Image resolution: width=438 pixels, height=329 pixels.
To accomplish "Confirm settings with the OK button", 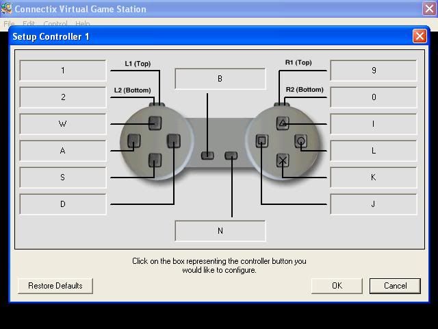I will click(x=337, y=286).
